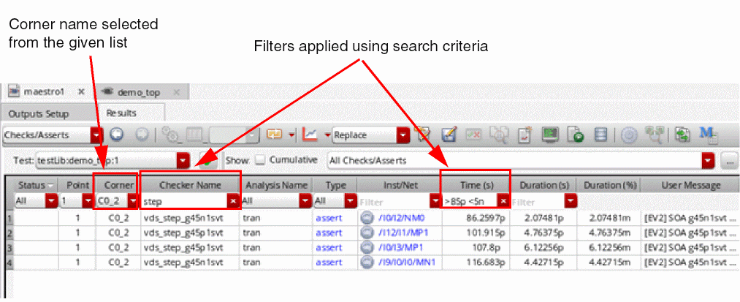Image resolution: width=740 pixels, height=302 pixels.
Task: Click the ellipsis button at right
Action: 729,161
